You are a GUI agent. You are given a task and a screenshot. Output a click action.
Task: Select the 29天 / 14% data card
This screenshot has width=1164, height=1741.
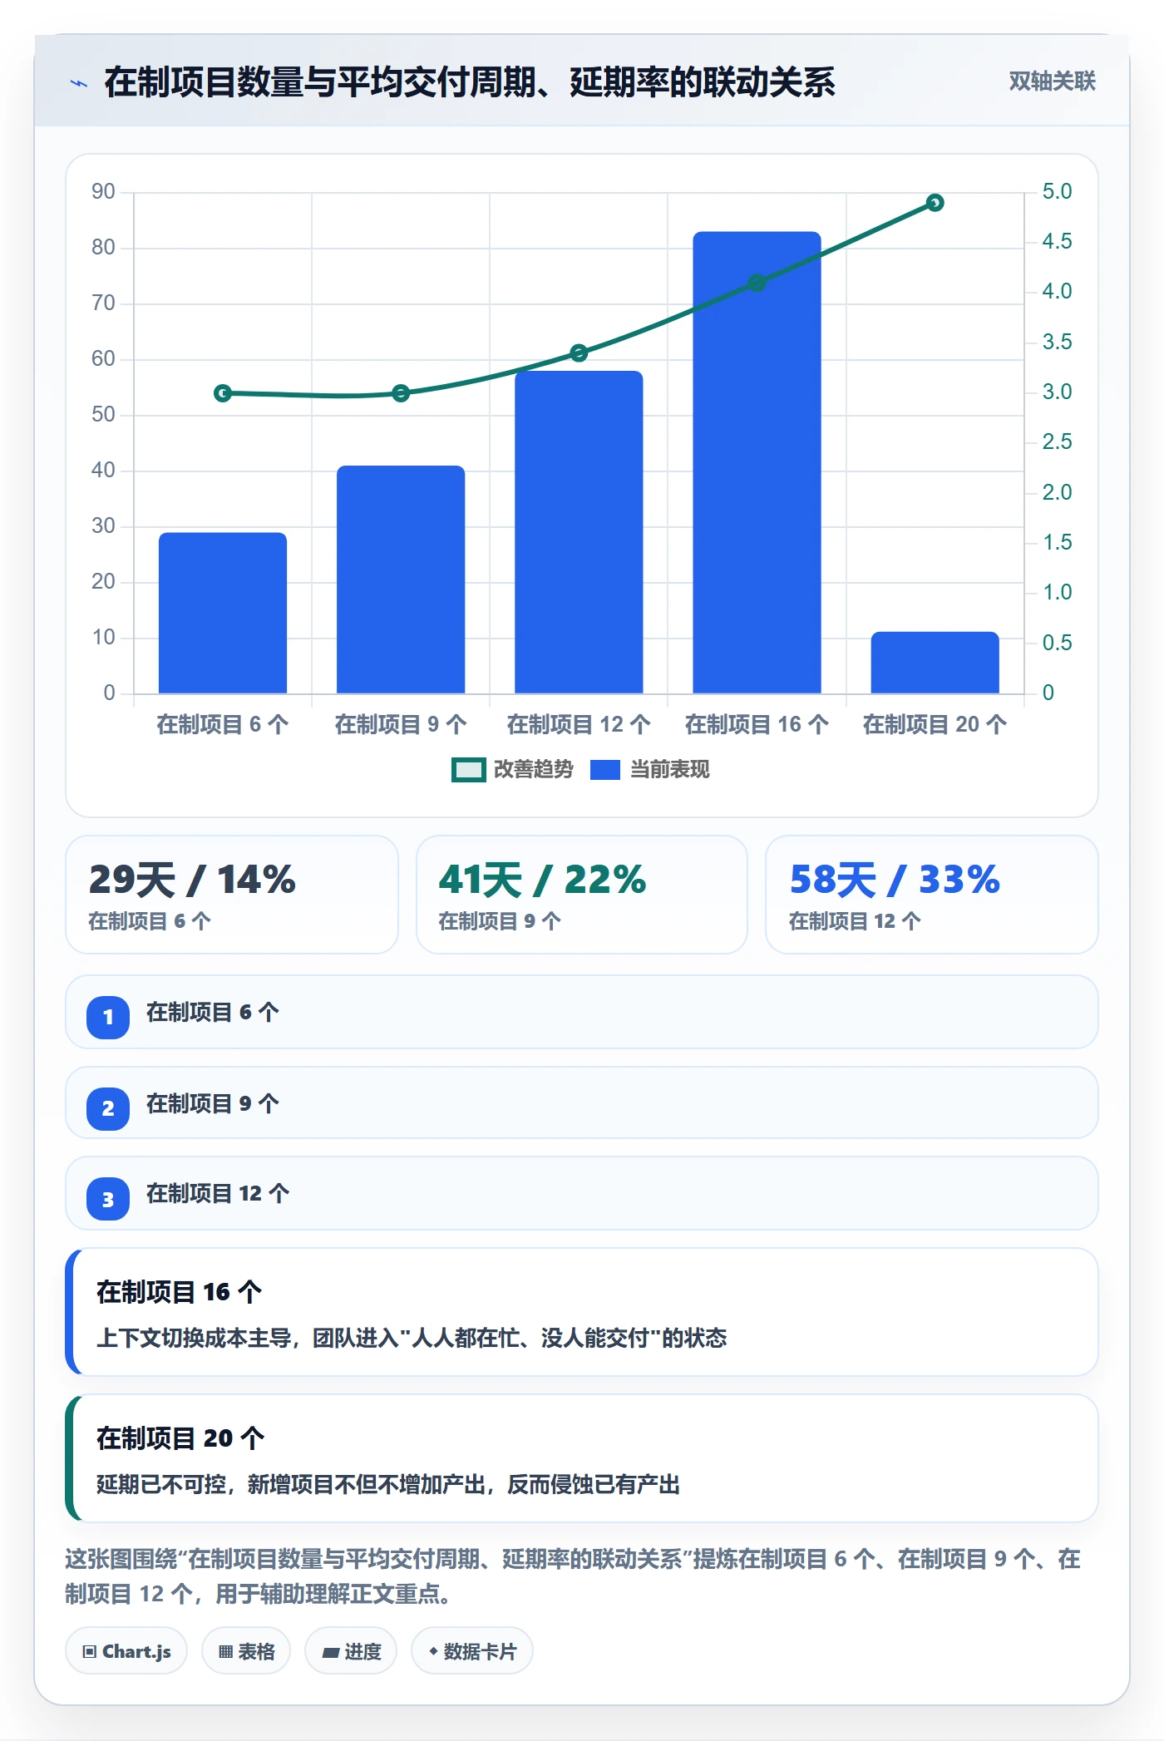[232, 895]
